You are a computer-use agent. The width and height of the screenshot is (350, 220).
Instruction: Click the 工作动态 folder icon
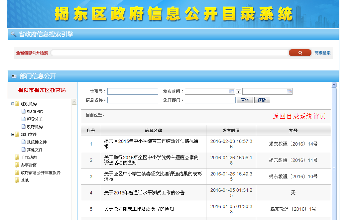[17, 157]
